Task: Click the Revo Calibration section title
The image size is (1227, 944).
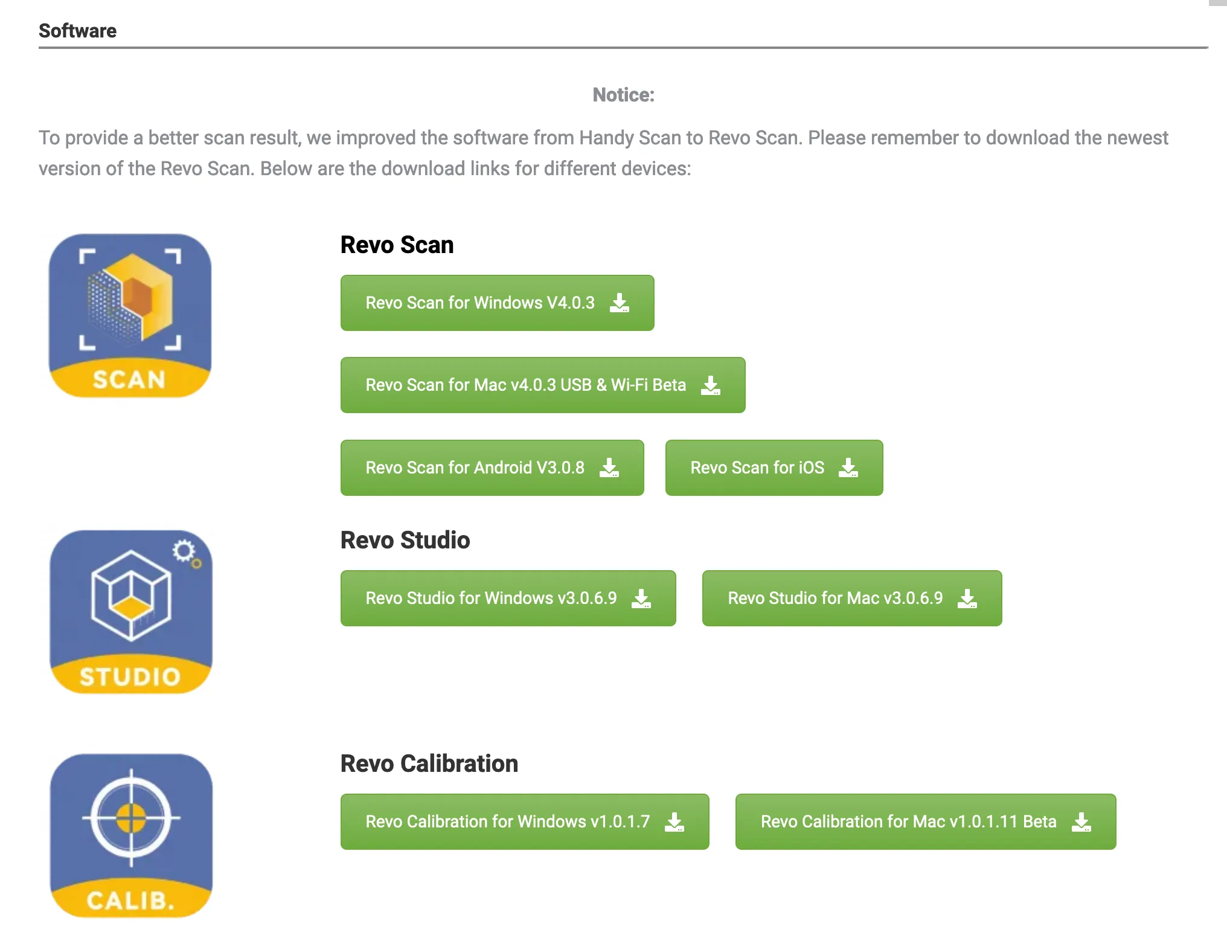Action: click(429, 763)
